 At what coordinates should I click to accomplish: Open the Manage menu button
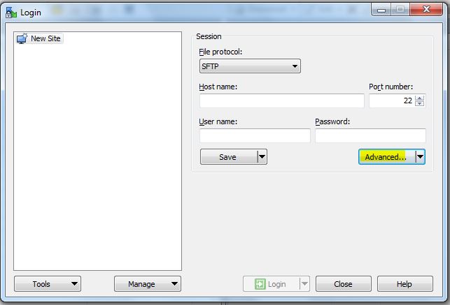click(x=148, y=284)
